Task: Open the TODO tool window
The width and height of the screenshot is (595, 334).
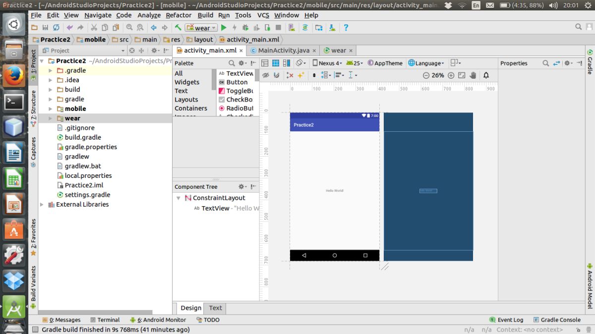Action: (x=208, y=320)
